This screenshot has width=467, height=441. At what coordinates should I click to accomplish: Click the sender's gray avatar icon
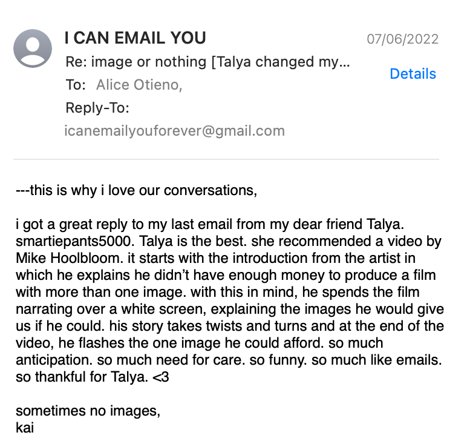click(33, 48)
